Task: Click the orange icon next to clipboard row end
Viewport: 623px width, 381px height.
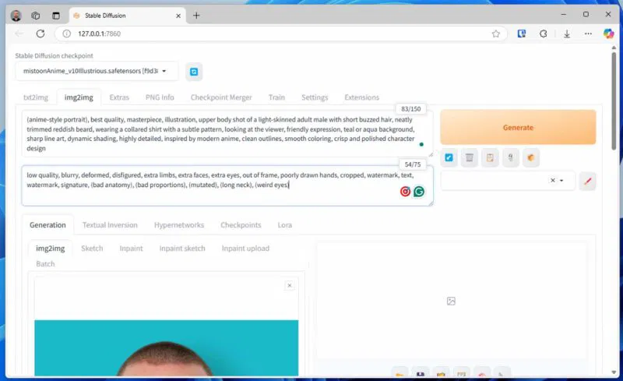Action: tap(531, 158)
